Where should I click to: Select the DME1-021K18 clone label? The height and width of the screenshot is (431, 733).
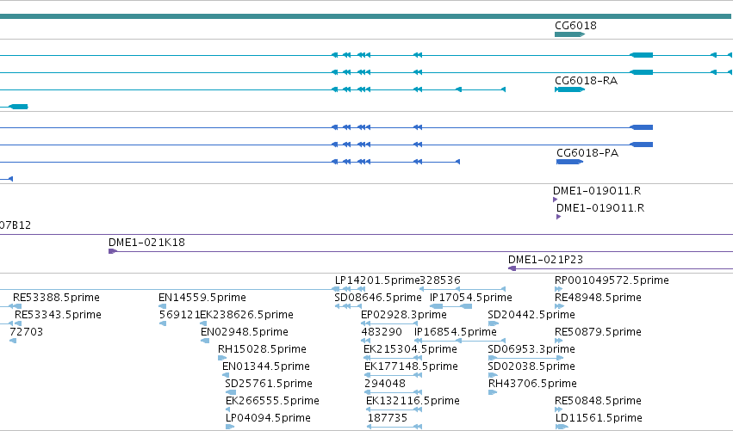(x=146, y=243)
